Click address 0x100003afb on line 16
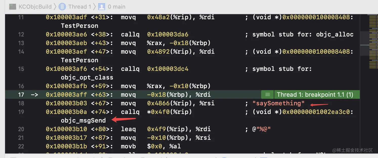Image resolution: width=378 pixels, height=158 pixels. point(66,86)
